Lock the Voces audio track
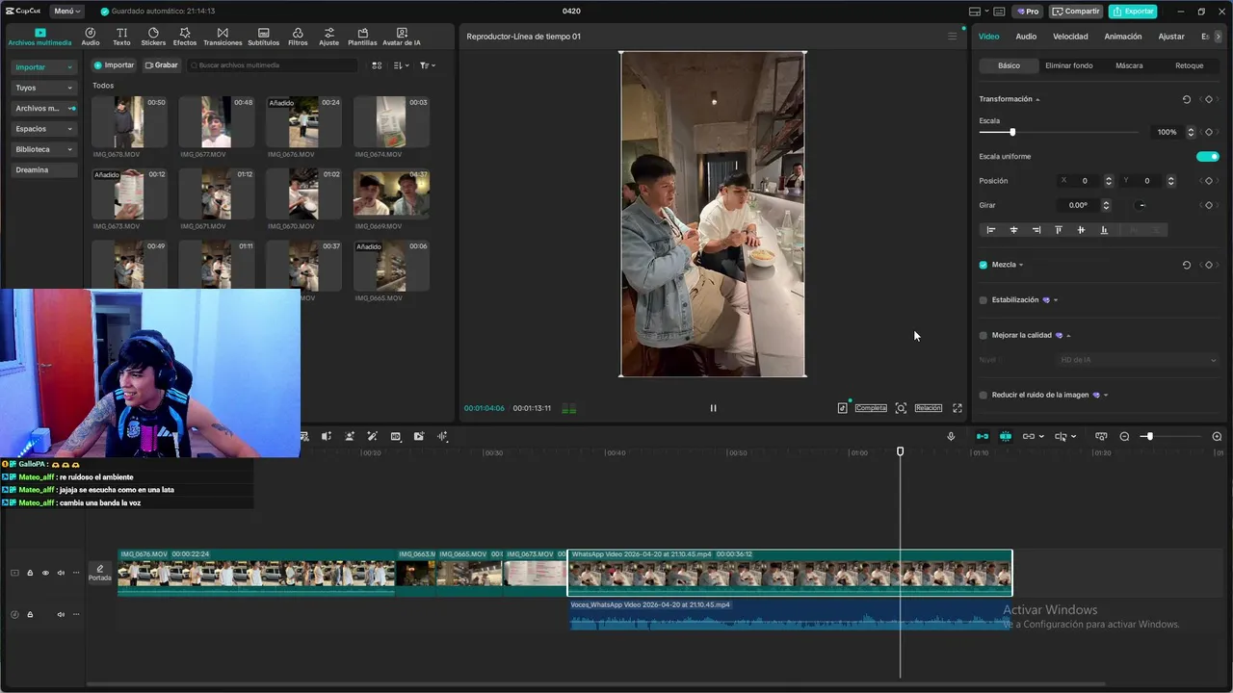This screenshot has width=1233, height=693. click(30, 614)
